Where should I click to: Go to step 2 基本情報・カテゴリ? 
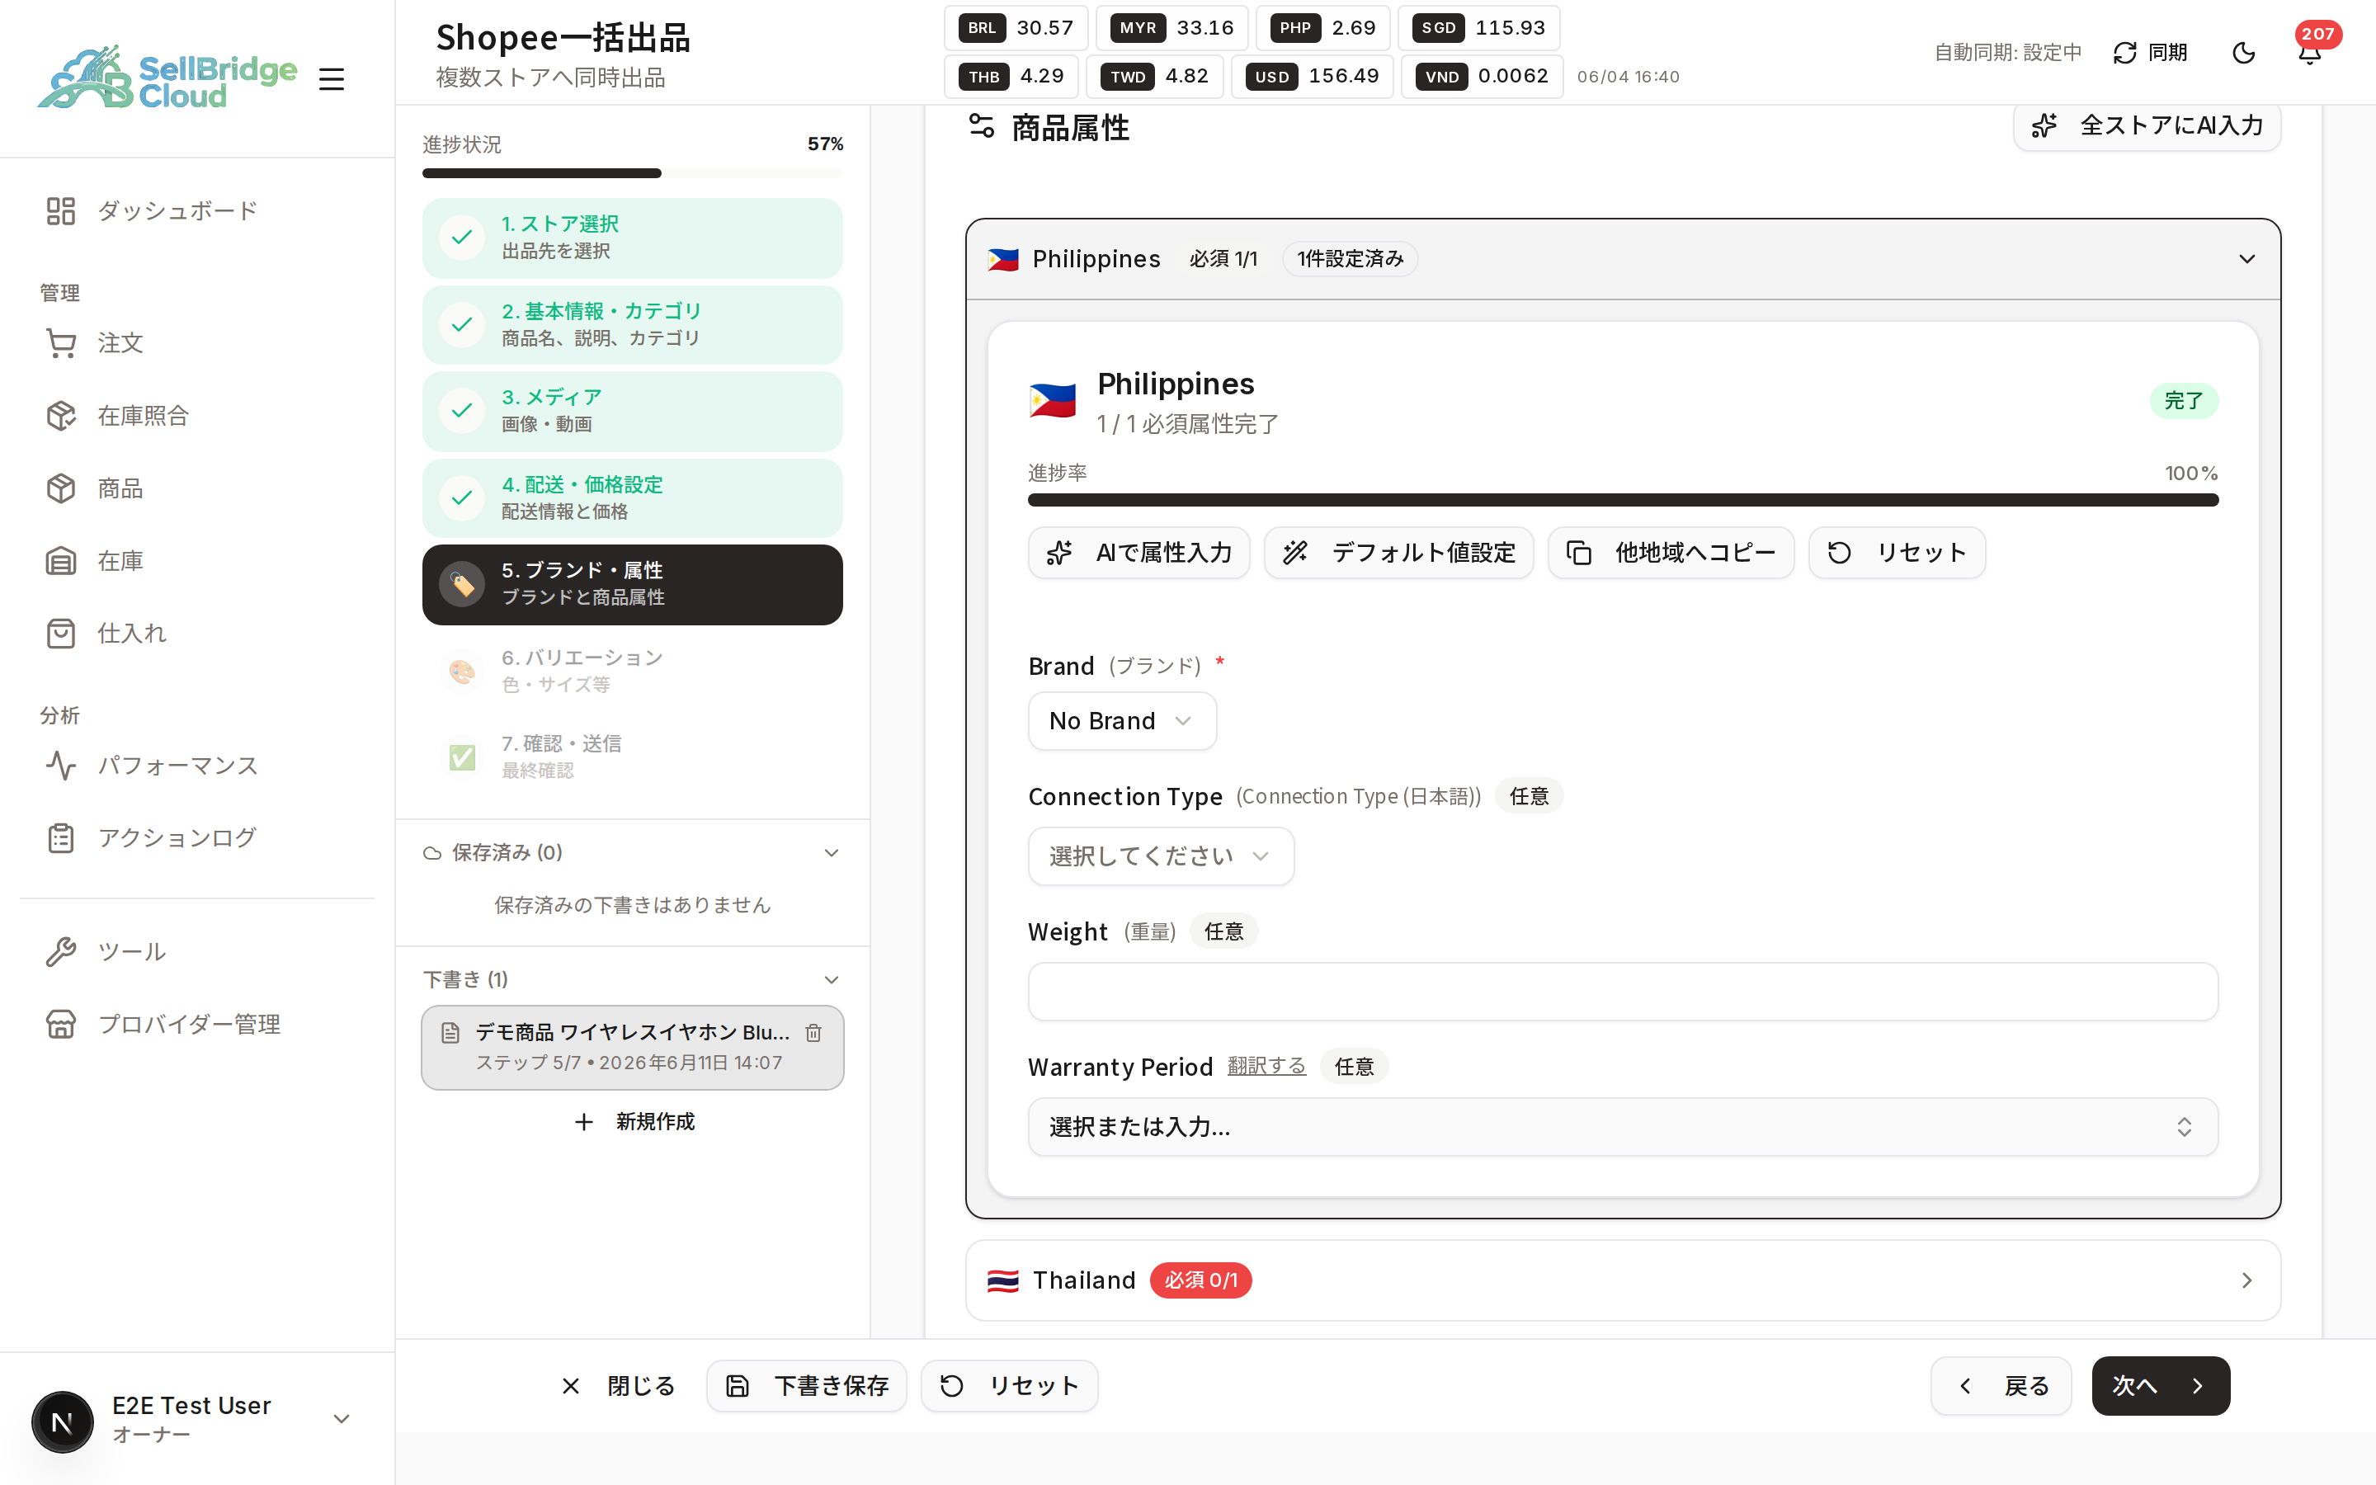pos(632,324)
